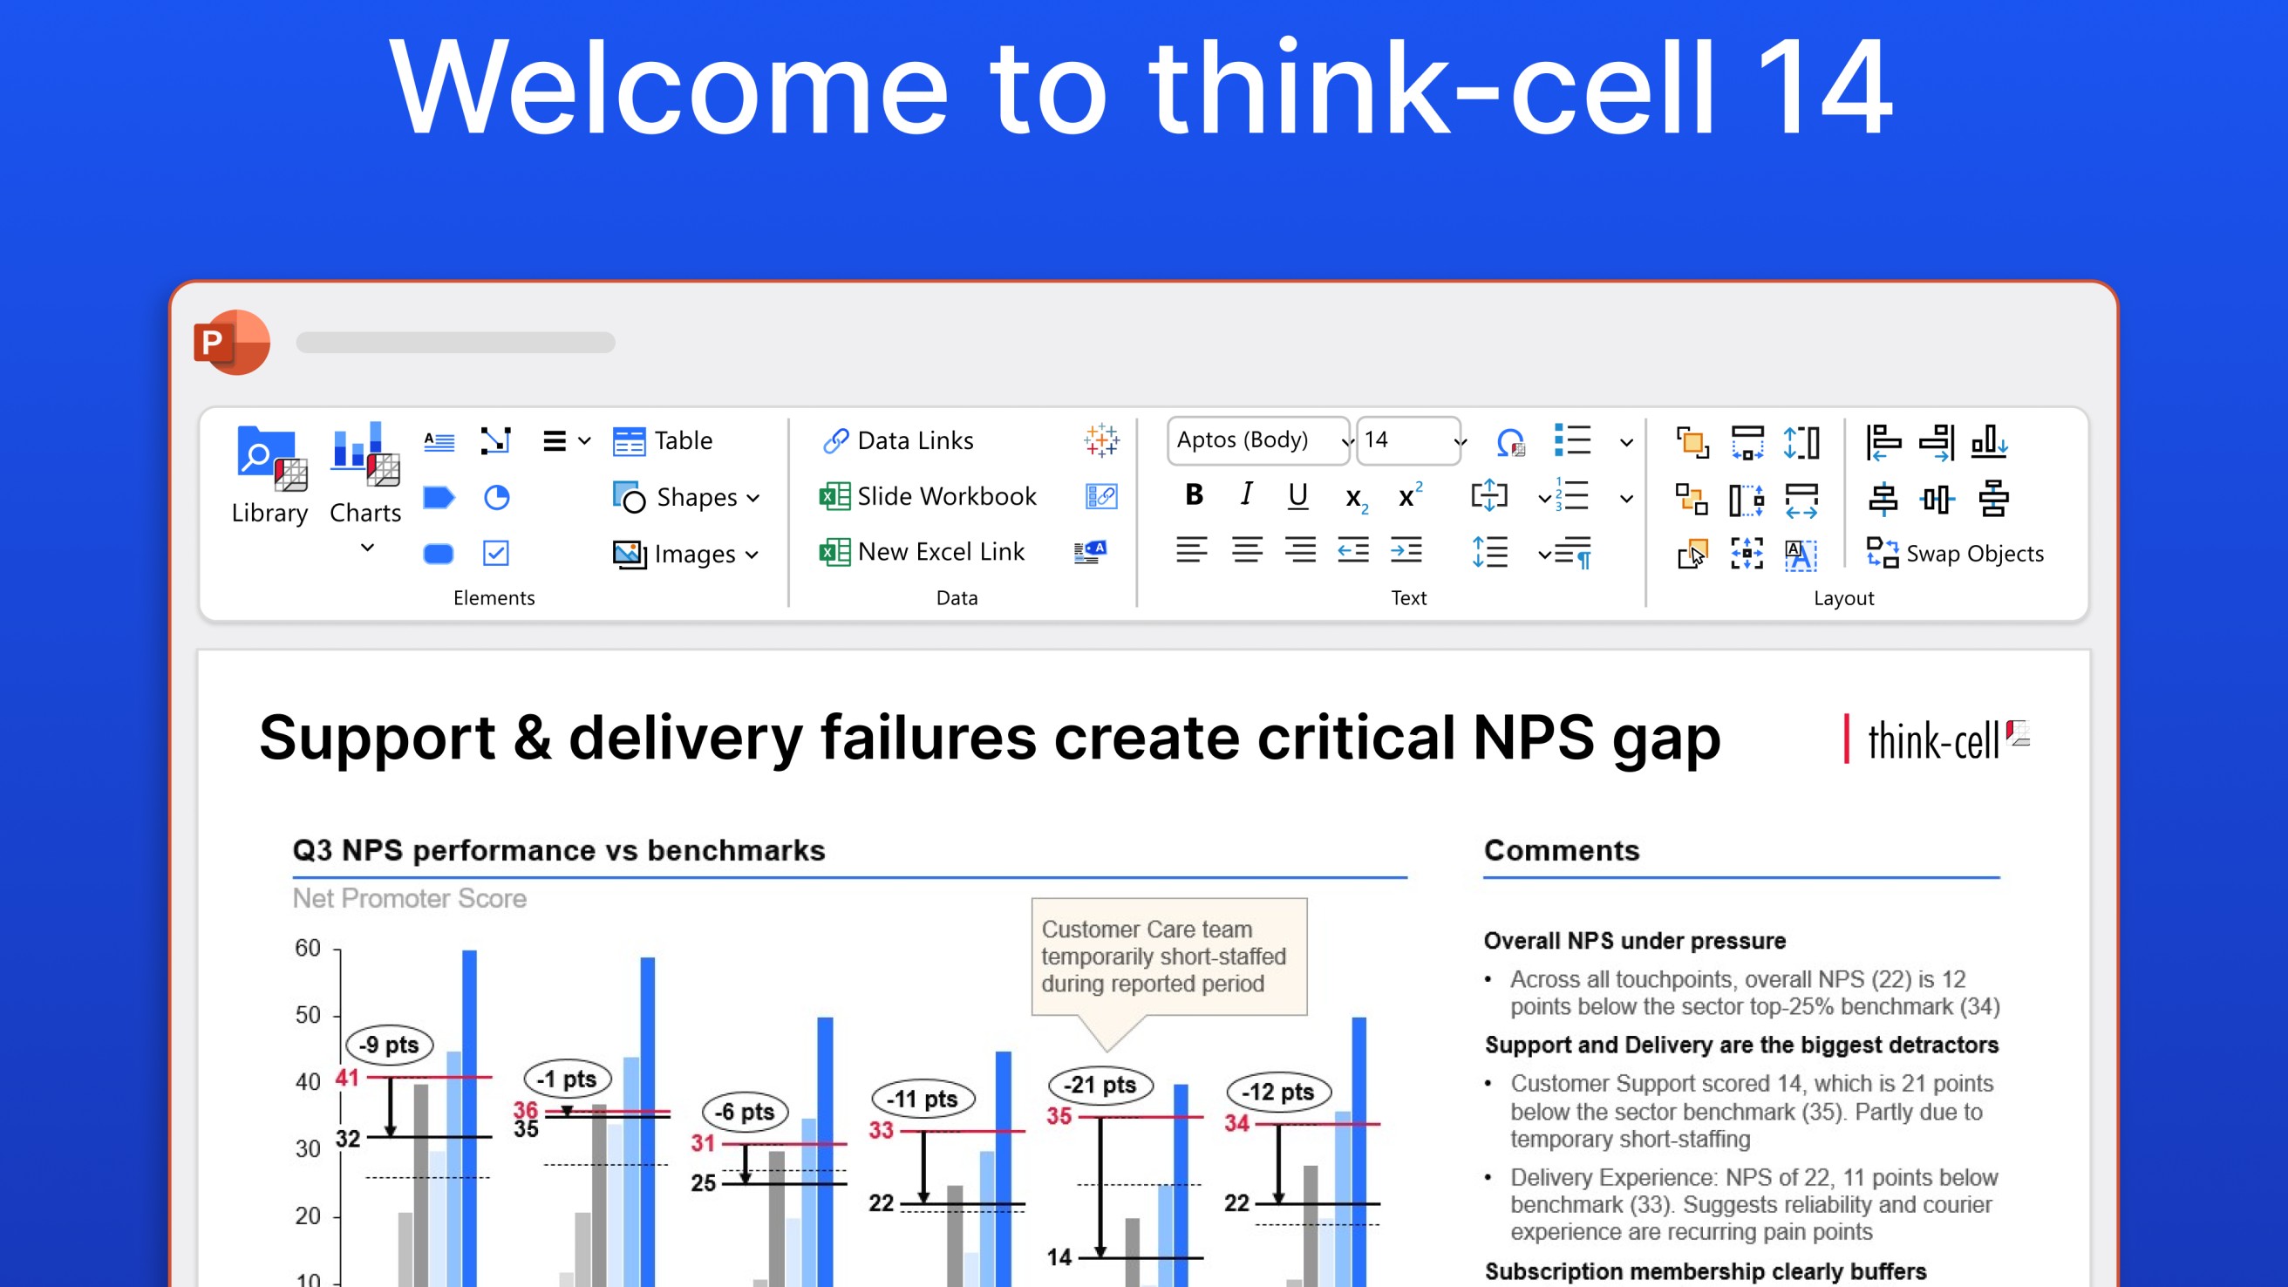Open the Slide Workbook
The height and width of the screenshot is (1287, 2288).
927,496
